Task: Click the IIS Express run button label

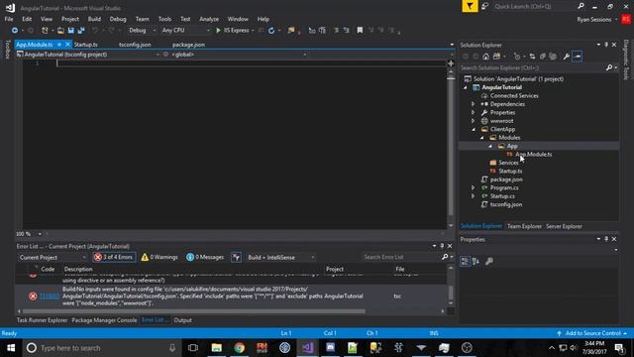Action: click(236, 31)
